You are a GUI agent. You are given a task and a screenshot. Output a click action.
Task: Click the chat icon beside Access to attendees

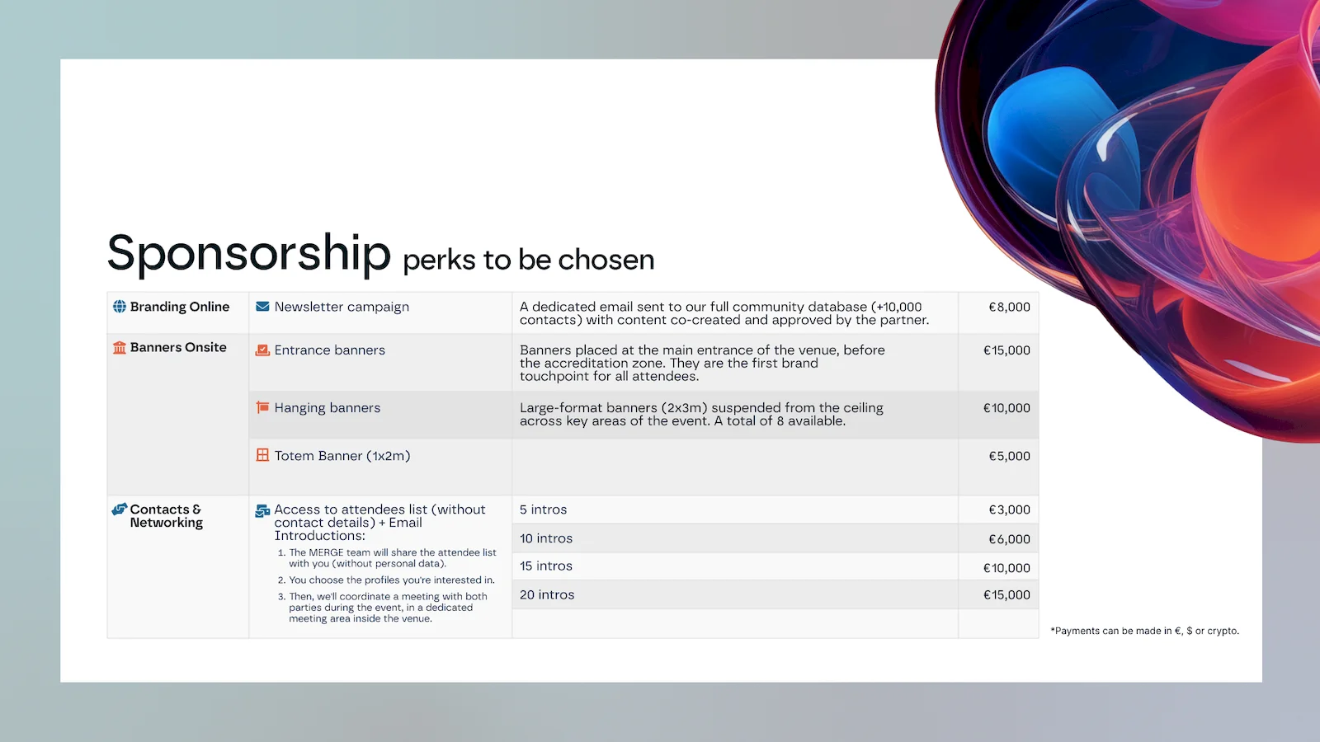(x=262, y=511)
